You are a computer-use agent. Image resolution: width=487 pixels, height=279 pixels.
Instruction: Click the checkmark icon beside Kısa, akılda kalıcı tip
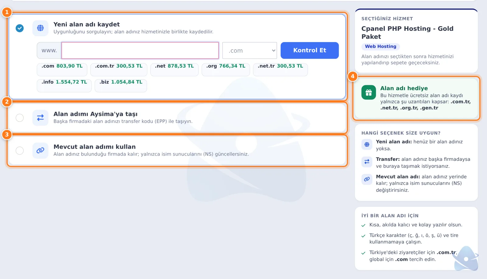(x=363, y=225)
